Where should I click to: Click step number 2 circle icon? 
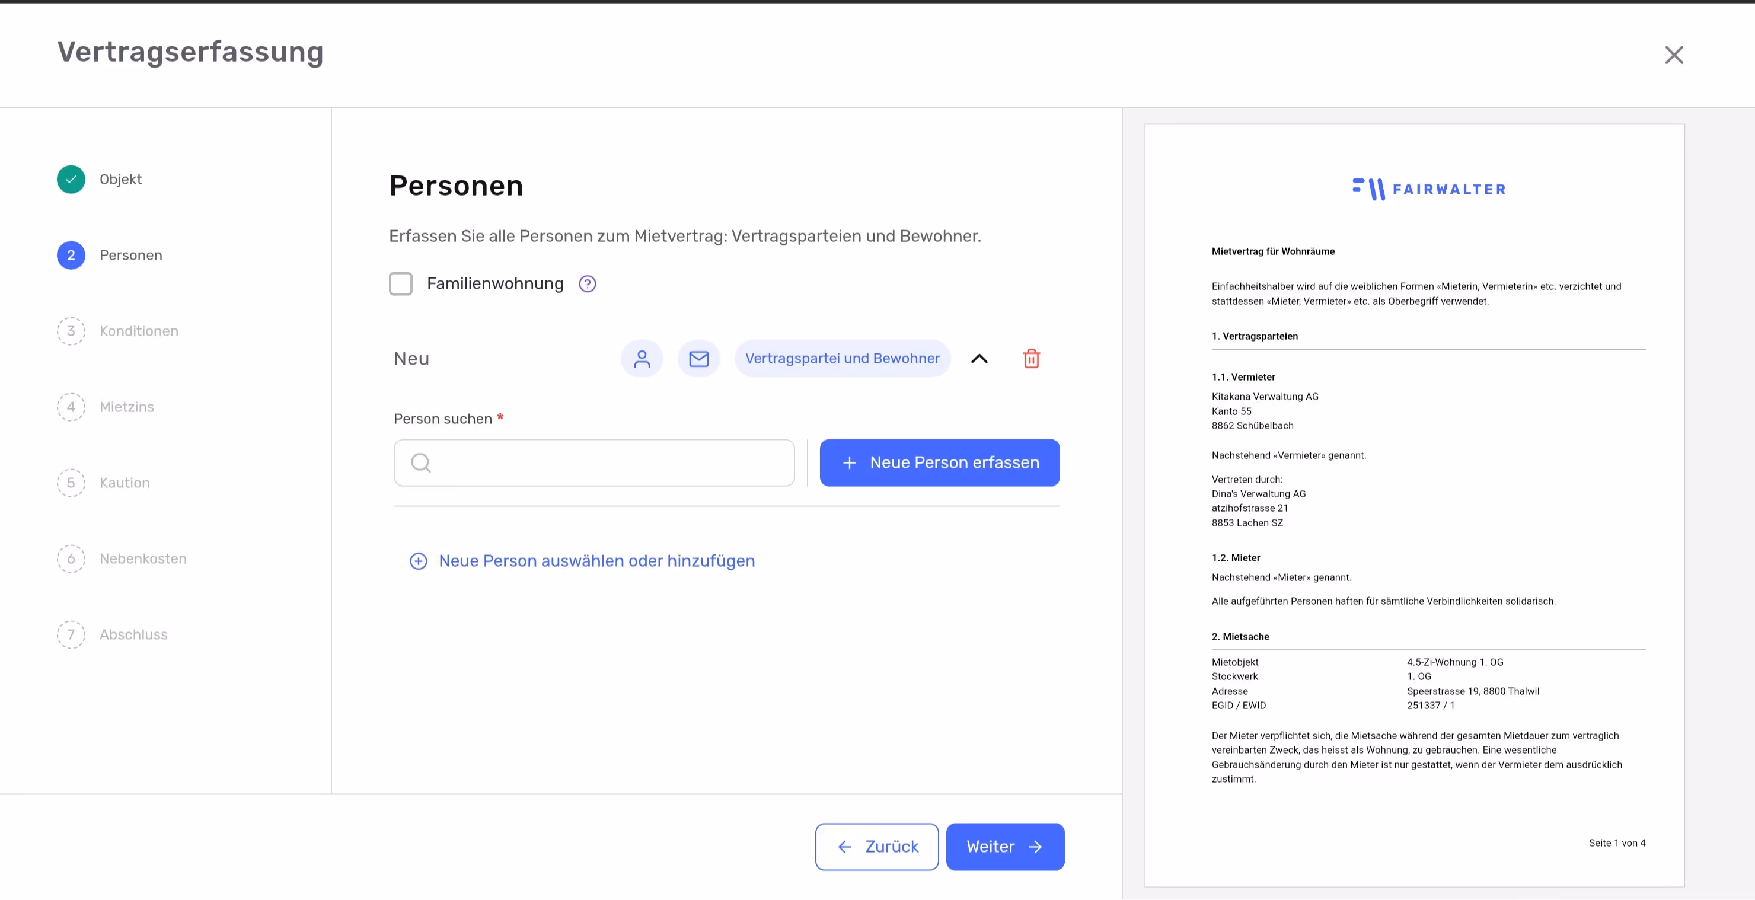click(x=71, y=255)
